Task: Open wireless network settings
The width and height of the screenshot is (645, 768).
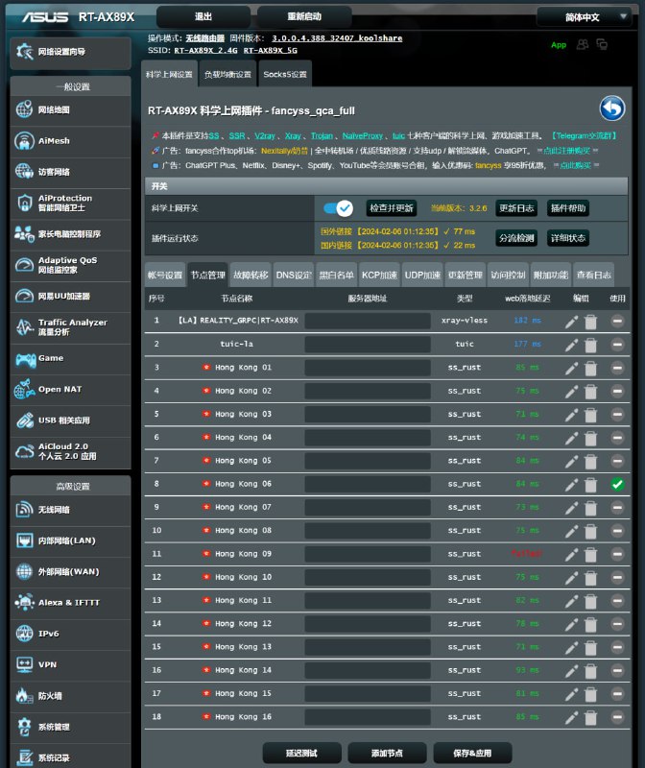Action: [x=70, y=510]
